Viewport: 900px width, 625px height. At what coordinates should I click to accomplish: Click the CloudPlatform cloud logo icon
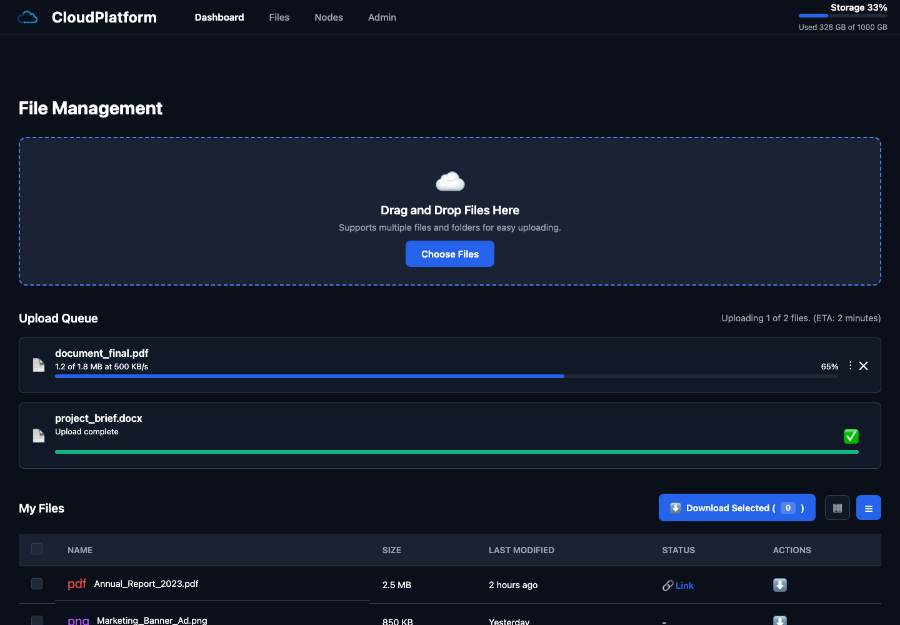[27, 17]
